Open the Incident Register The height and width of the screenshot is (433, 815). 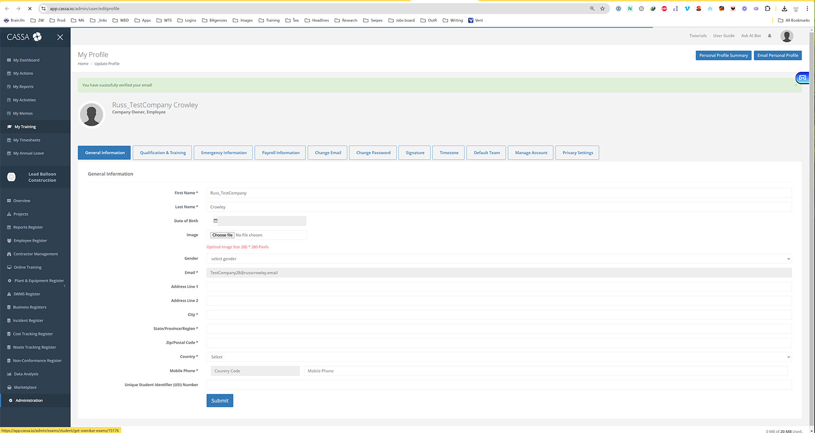[28, 321]
